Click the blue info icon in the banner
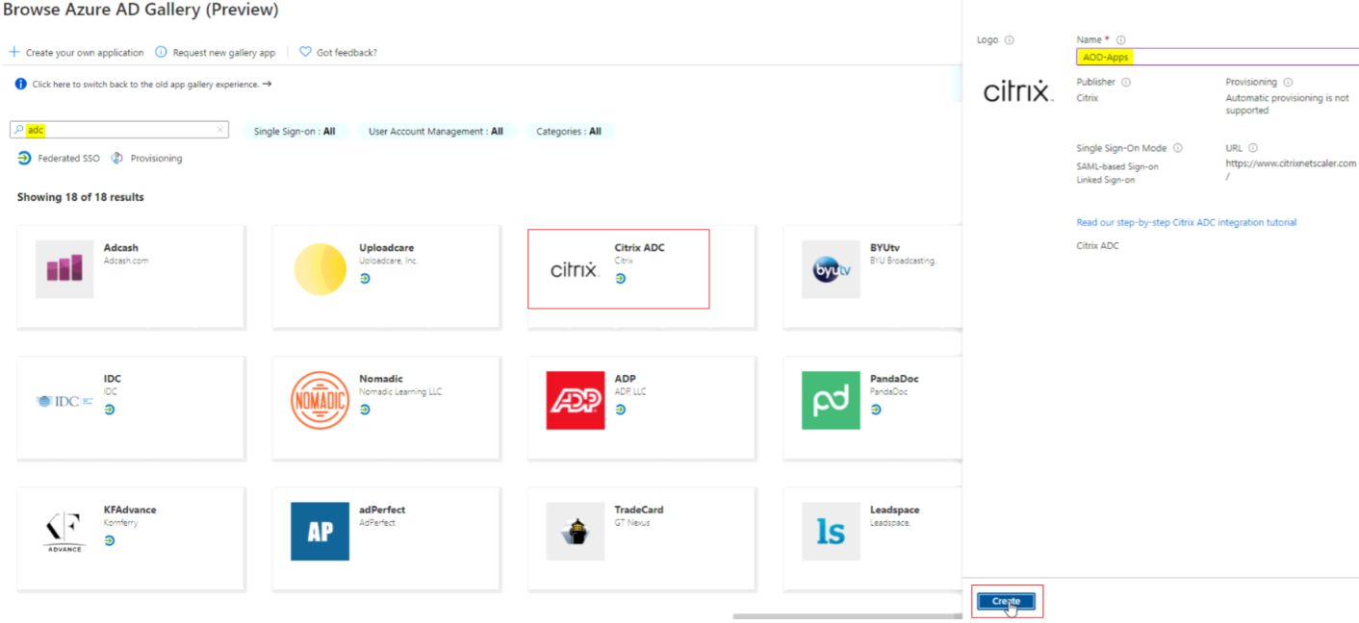1359x623 pixels. tap(21, 84)
